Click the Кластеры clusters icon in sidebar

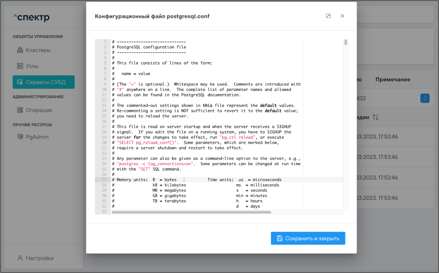click(x=20, y=50)
